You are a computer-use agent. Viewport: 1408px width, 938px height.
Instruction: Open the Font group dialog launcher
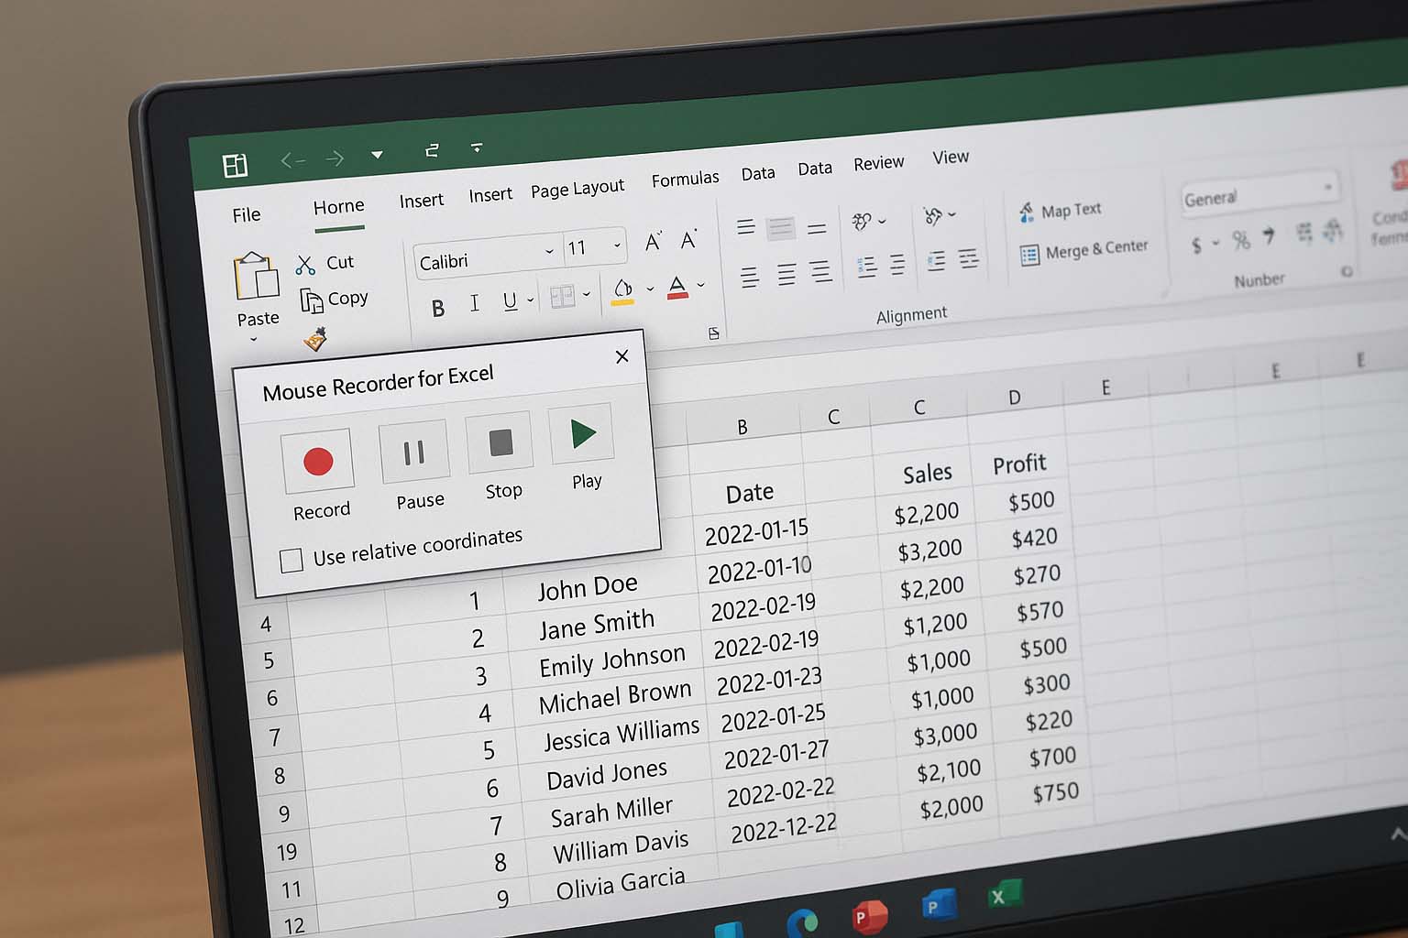tap(714, 333)
